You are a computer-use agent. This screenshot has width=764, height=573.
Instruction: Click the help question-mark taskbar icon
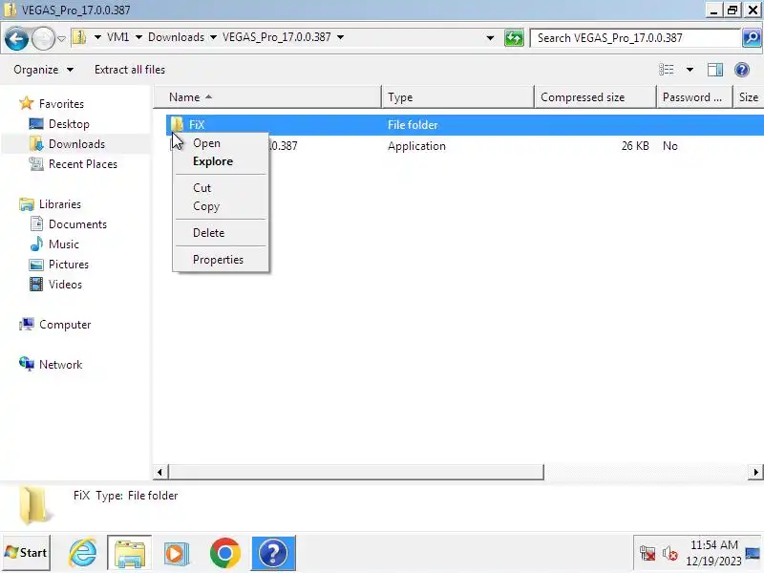coord(273,553)
